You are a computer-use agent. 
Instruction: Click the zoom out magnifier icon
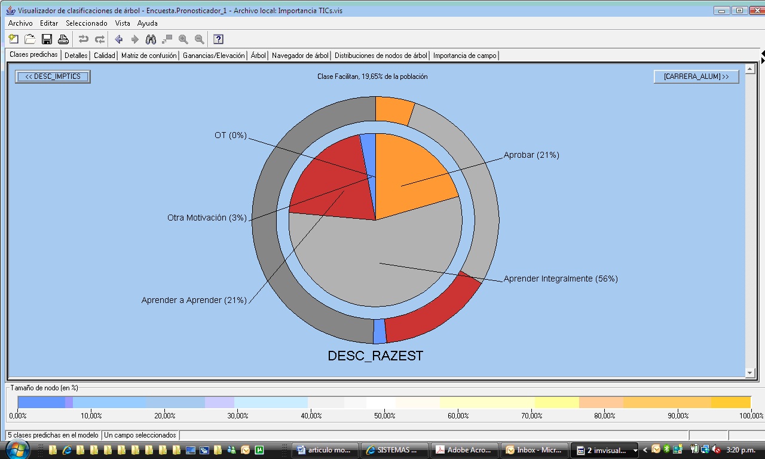pos(199,39)
